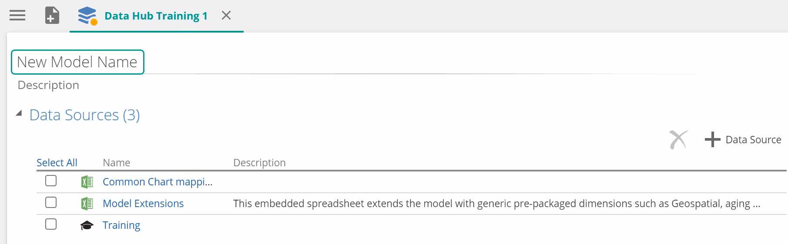This screenshot has width=788, height=244.
Task: Click the plus icon to add Data Source
Action: point(712,140)
